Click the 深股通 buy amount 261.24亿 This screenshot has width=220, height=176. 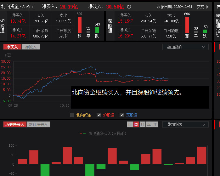click(x=148, y=21)
